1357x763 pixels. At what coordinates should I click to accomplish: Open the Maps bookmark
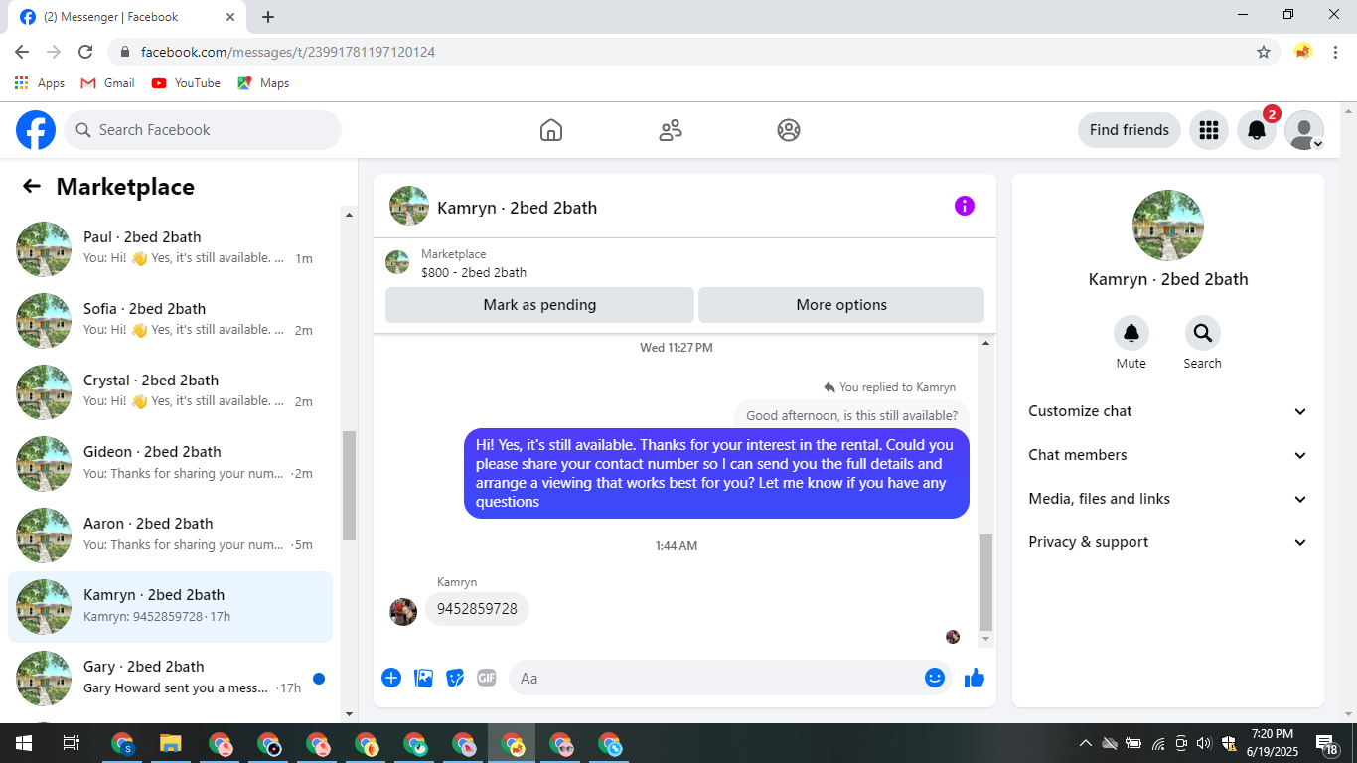[263, 83]
